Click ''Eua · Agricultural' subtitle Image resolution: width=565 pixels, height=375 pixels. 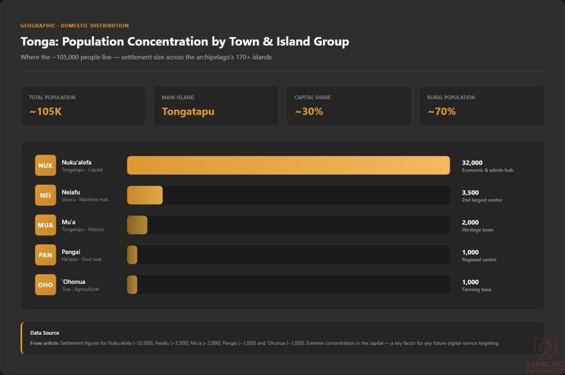point(81,289)
